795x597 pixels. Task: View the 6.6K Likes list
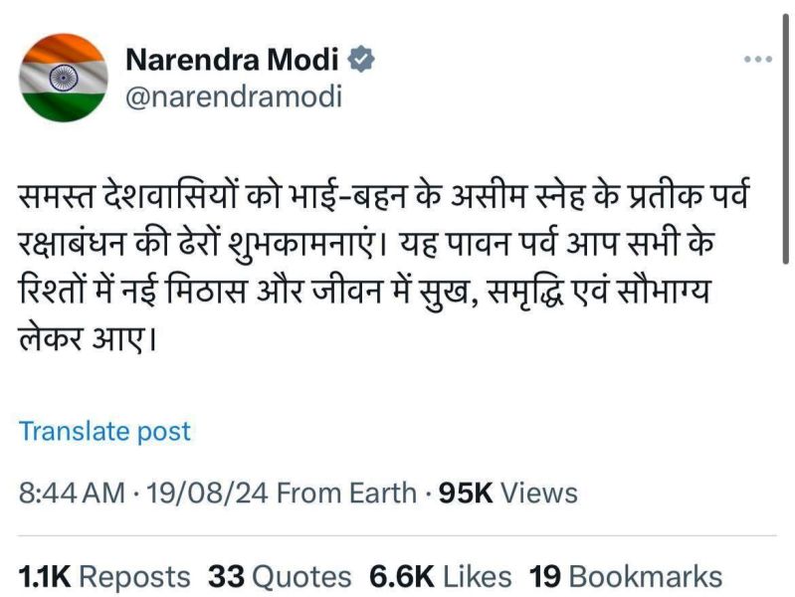coord(441,576)
